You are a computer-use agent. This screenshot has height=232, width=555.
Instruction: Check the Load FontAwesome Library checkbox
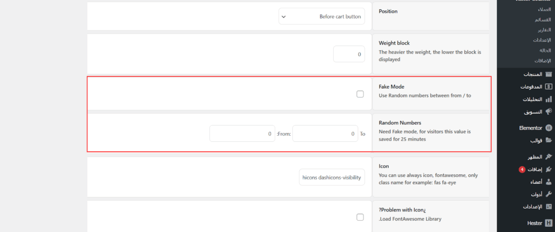pyautogui.click(x=360, y=217)
